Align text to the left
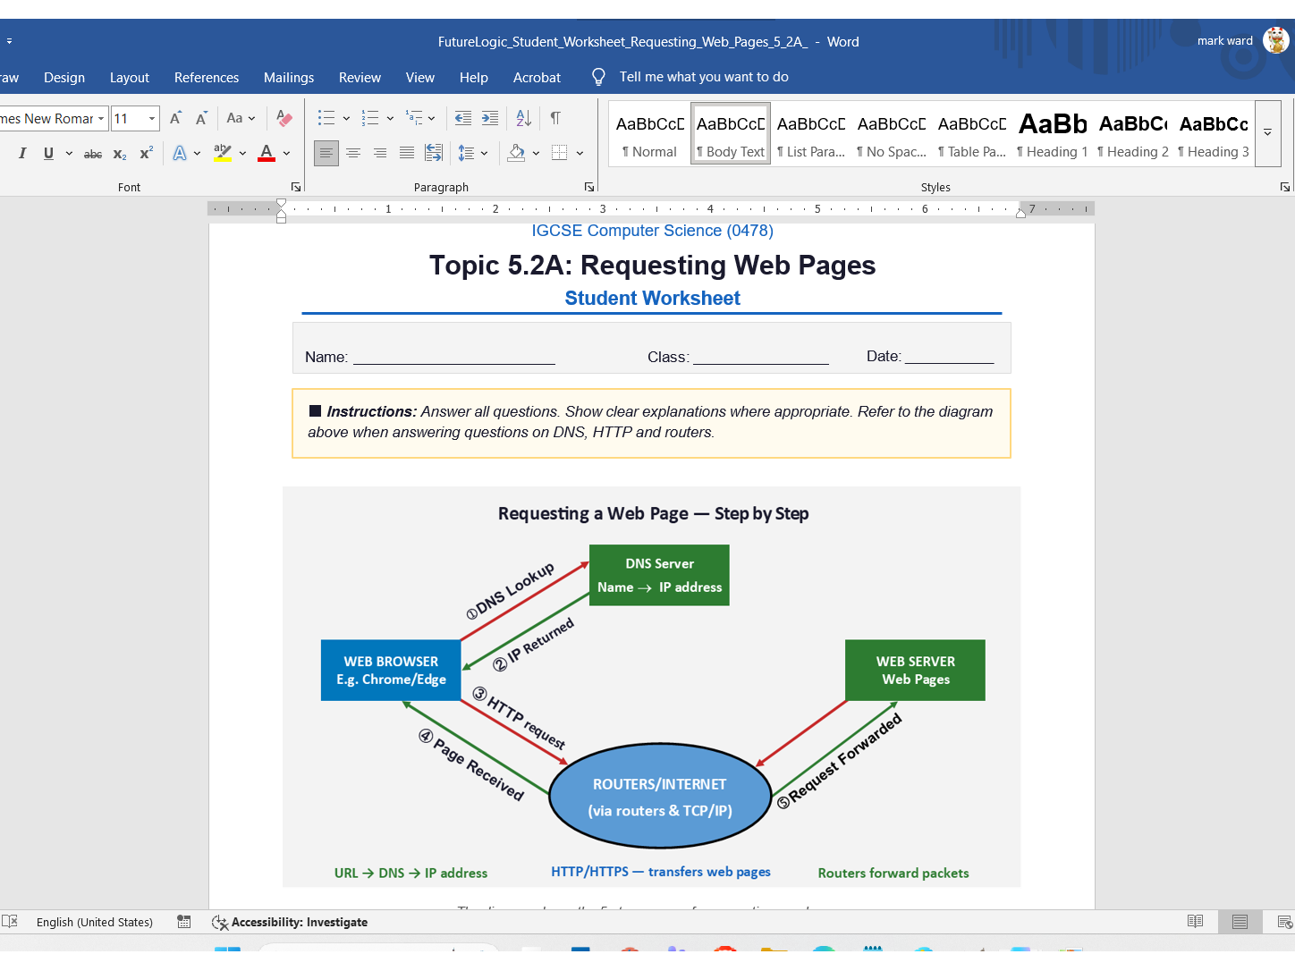Viewport: 1295px width, 971px height. (x=326, y=153)
